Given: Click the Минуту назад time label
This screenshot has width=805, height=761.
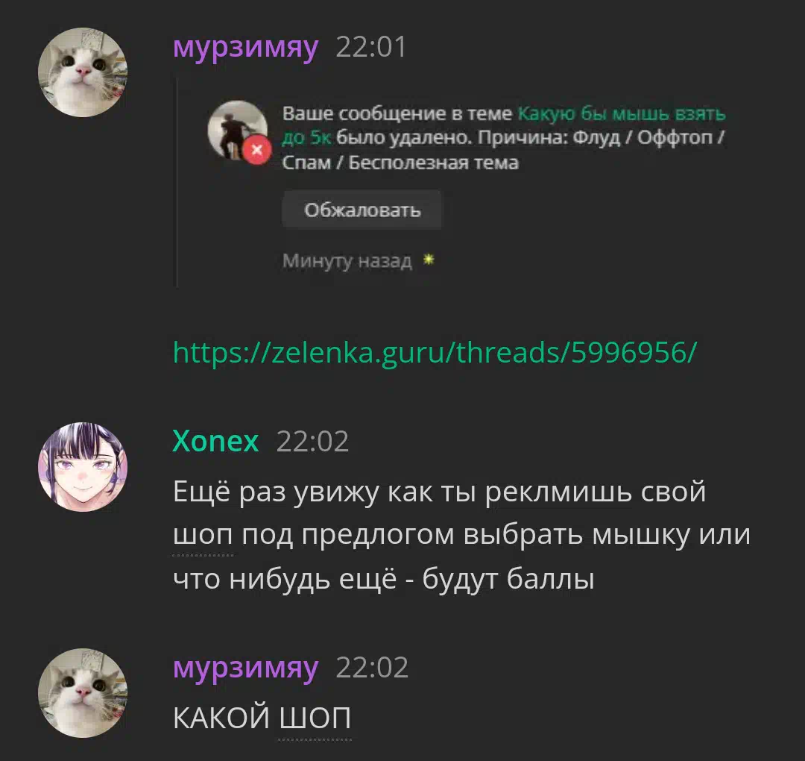Looking at the screenshot, I should 347,260.
